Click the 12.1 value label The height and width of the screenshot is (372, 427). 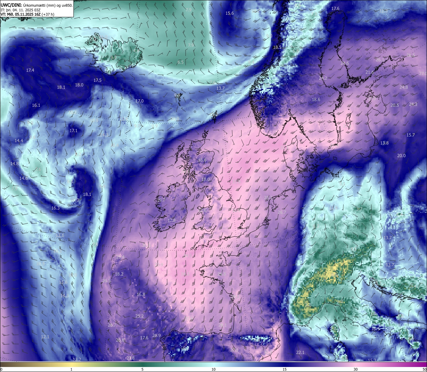pos(45,337)
